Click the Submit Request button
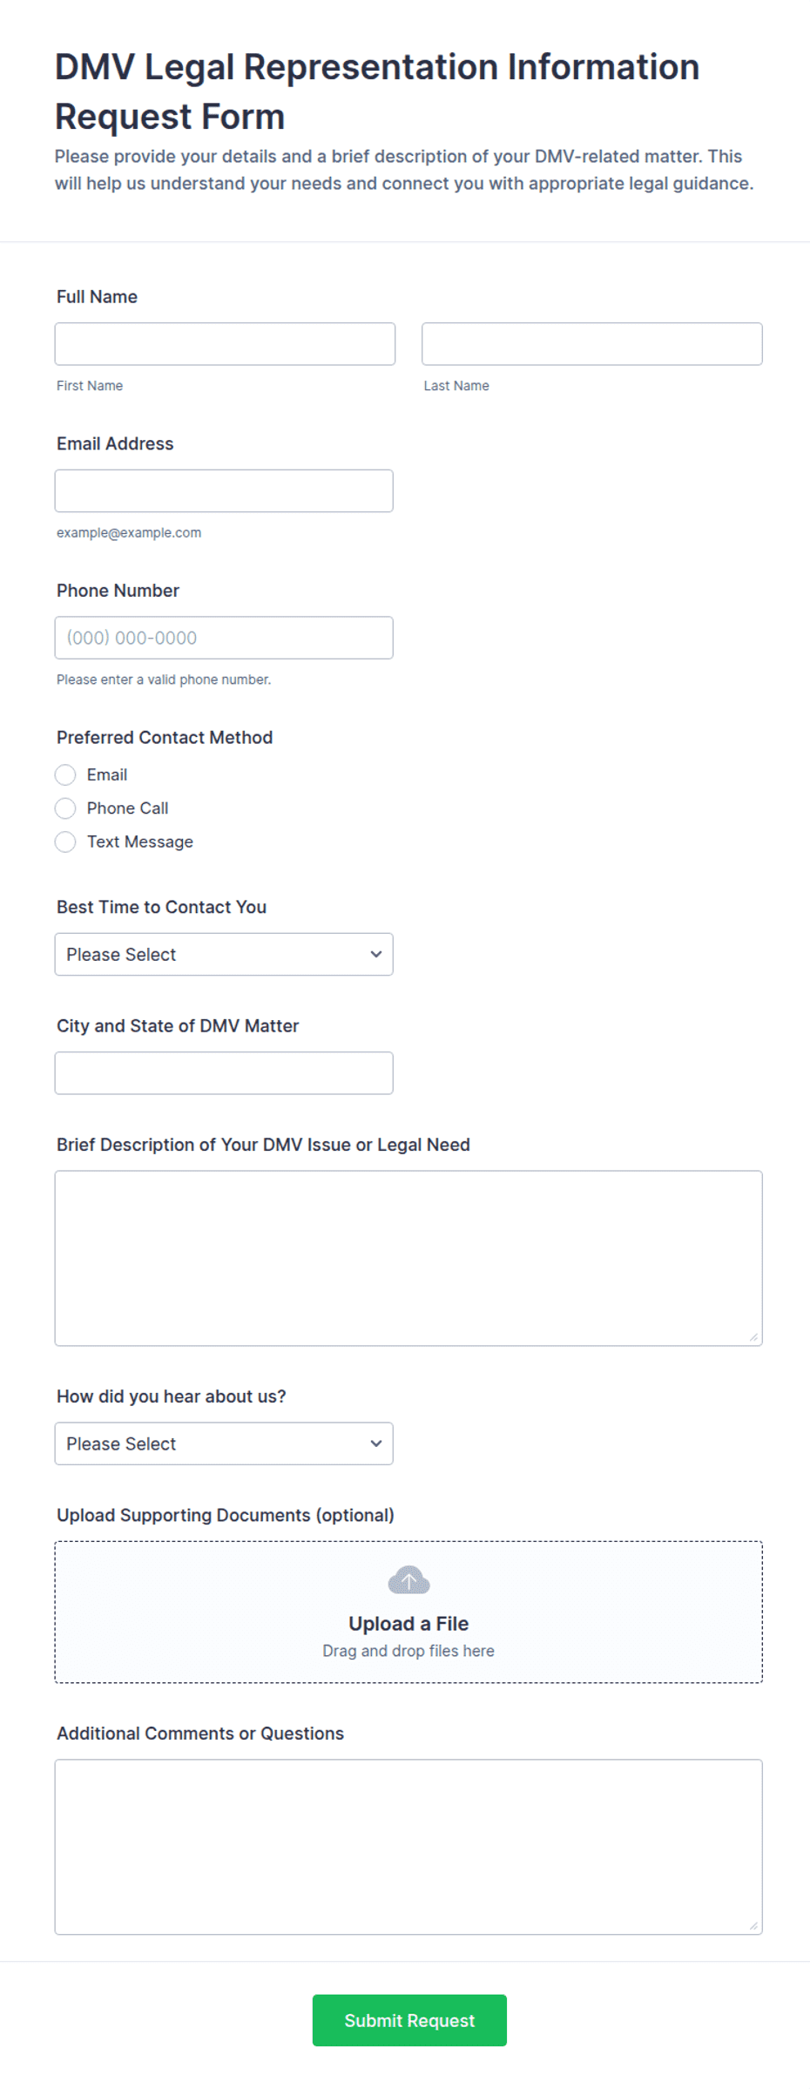This screenshot has height=2089, width=810. coord(409,2020)
